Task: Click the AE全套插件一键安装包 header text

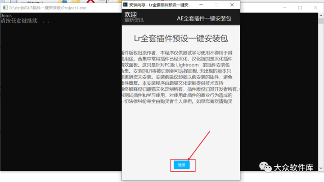Action: 204,18
